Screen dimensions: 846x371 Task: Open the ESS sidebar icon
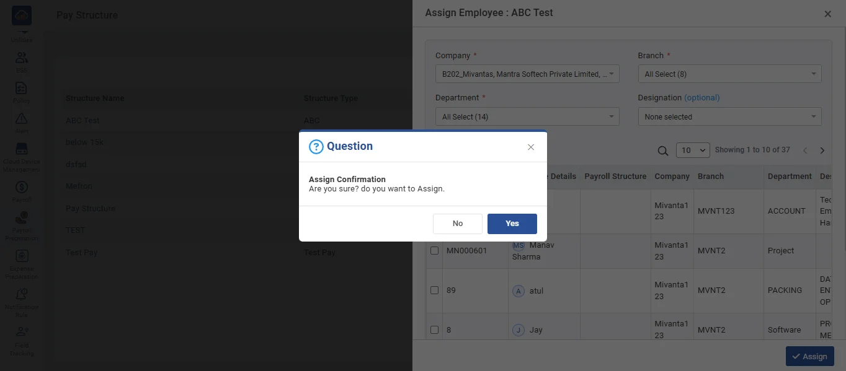[x=22, y=61]
